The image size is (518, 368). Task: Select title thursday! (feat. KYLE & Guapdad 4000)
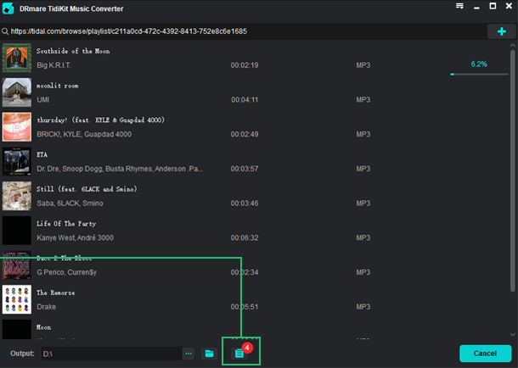[x=101, y=120]
